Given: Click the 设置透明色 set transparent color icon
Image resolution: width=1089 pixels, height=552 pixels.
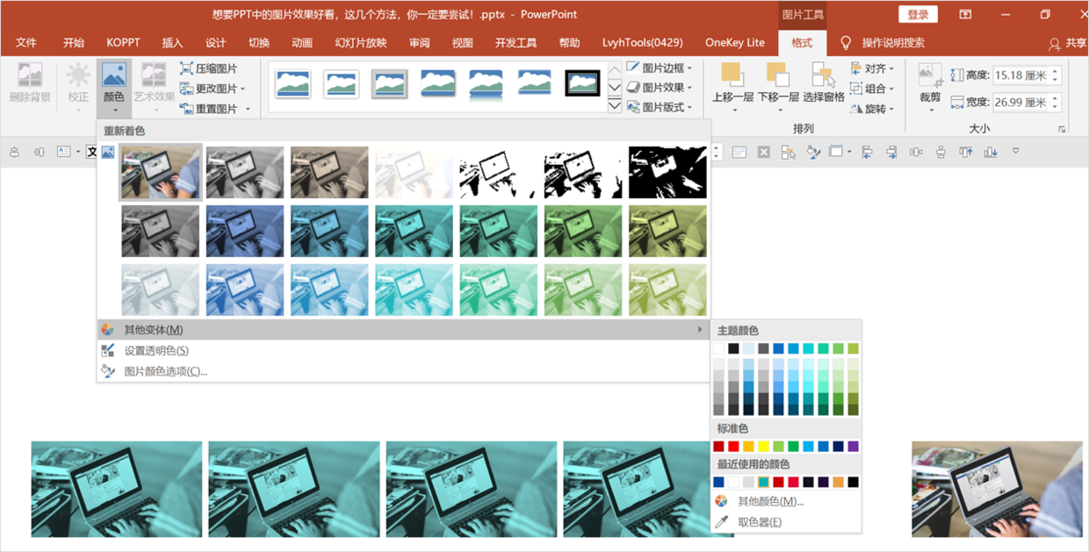Looking at the screenshot, I should click(x=108, y=350).
